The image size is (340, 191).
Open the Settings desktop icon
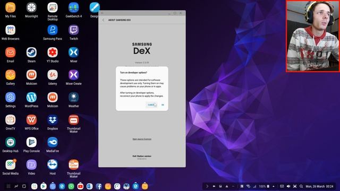pyautogui.click(x=11, y=98)
